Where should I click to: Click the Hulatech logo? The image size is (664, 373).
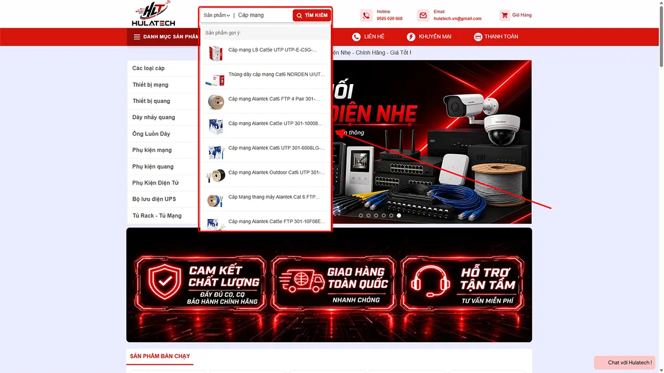pyautogui.click(x=153, y=14)
